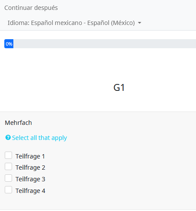This screenshot has width=196, height=211.
Task: Enable the Teilfrage 2 checkbox
Action: (x=8, y=167)
